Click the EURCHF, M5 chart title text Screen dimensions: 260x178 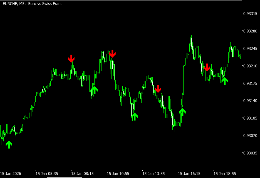click(33, 4)
